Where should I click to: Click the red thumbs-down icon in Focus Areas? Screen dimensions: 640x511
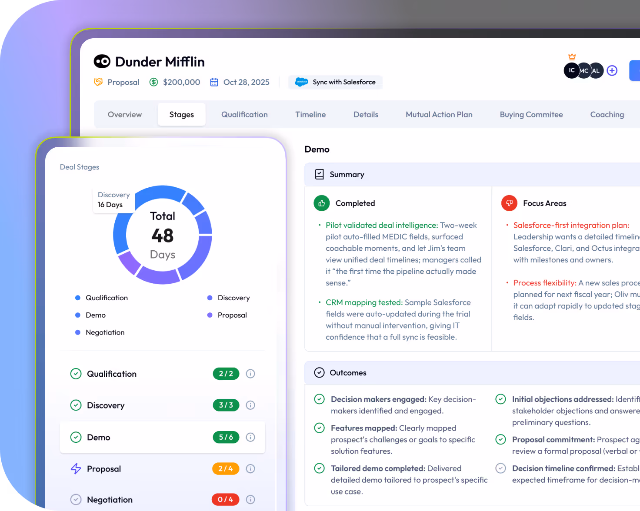tap(509, 203)
